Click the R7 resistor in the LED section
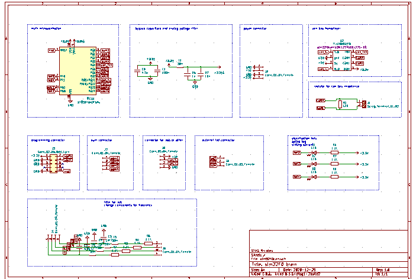 coord(334,164)
